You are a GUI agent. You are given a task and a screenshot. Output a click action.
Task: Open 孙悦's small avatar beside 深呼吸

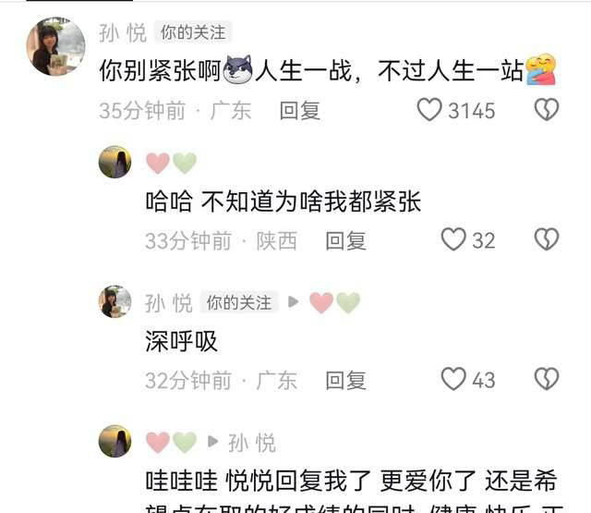point(115,301)
